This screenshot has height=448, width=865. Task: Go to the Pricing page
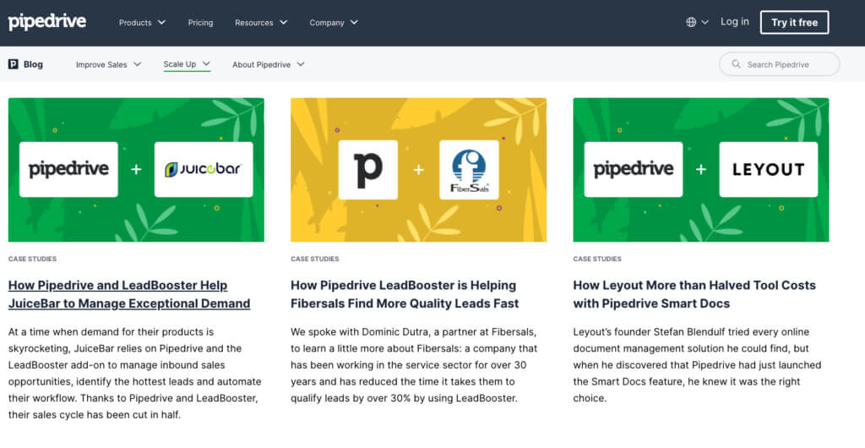click(200, 23)
